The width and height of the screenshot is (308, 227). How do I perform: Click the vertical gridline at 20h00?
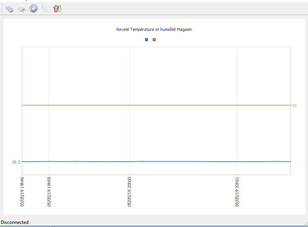pos(129,77)
